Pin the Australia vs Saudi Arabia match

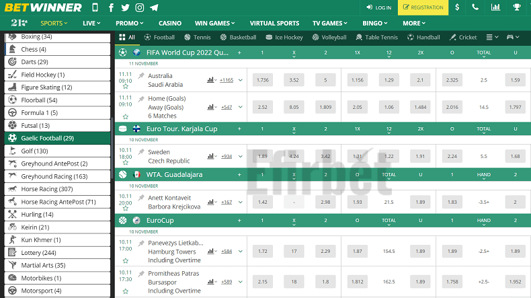tap(141, 75)
